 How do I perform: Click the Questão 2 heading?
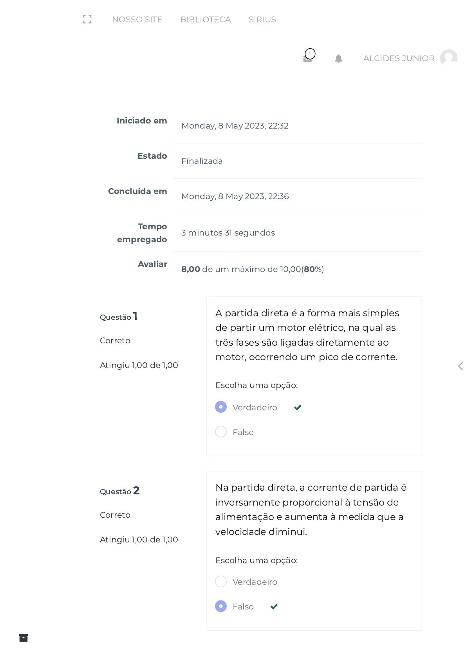120,491
